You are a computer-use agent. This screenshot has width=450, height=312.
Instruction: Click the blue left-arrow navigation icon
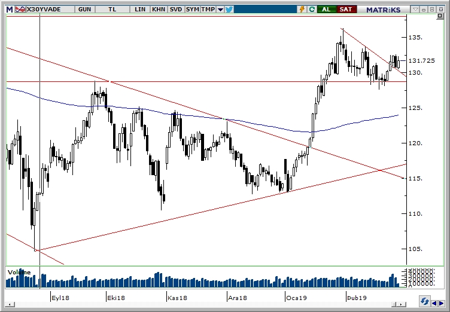434,304
